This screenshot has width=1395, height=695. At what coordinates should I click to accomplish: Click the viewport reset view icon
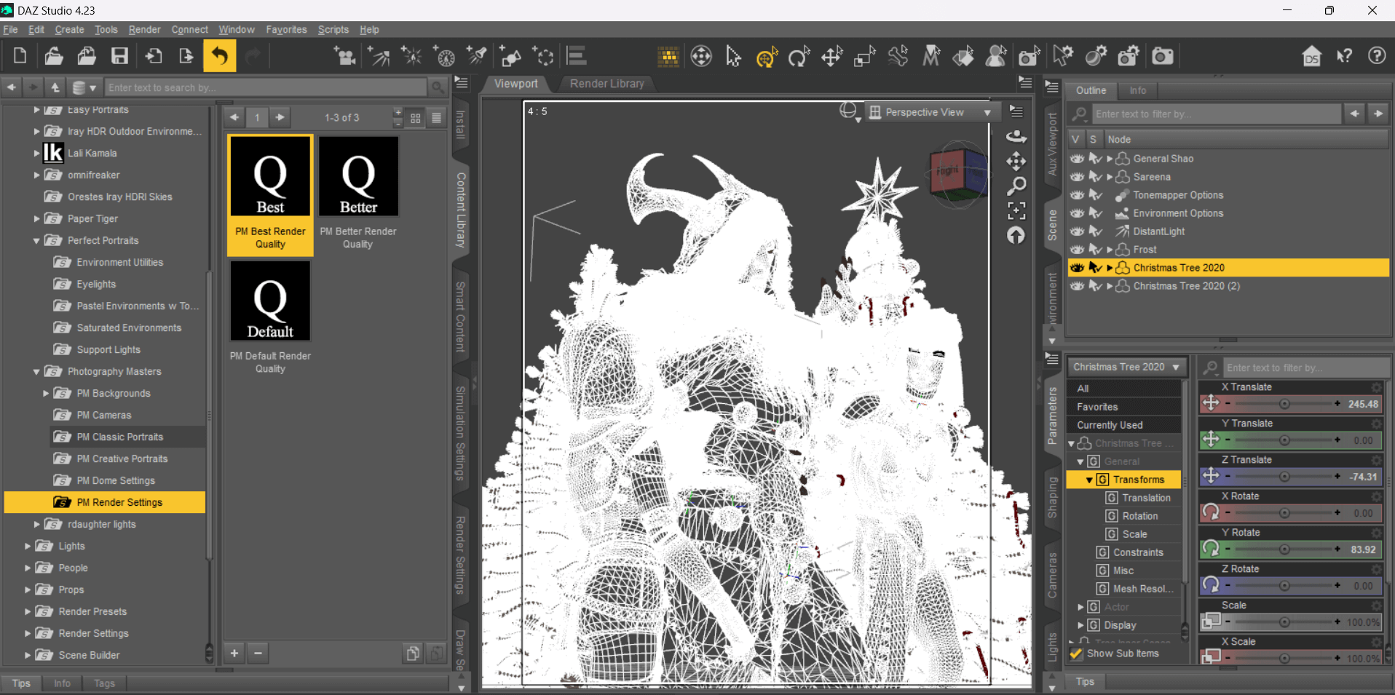click(x=1016, y=236)
